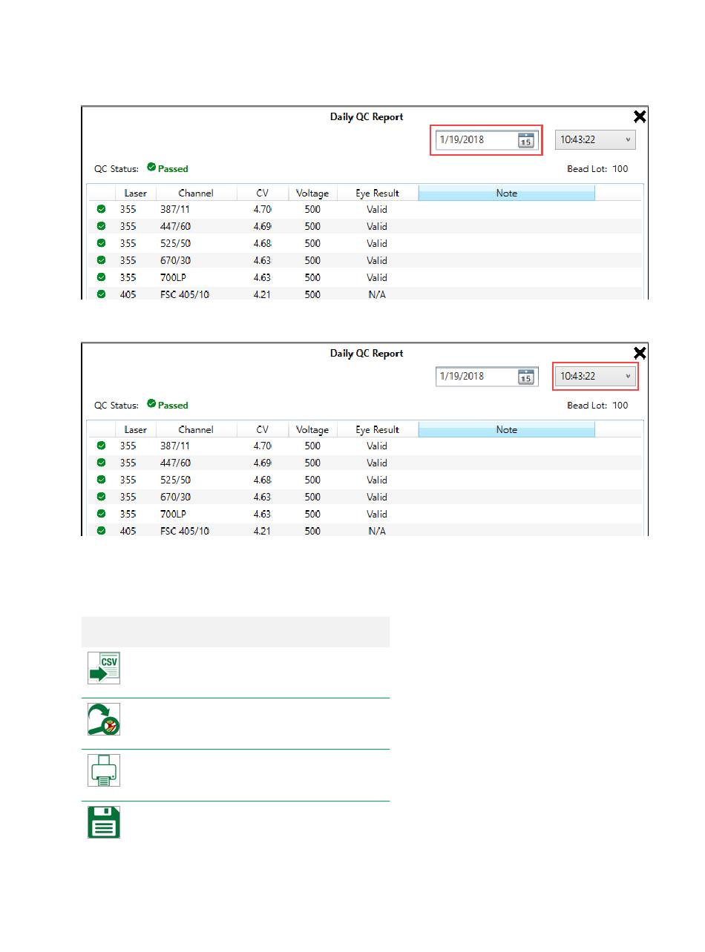Click the green check for 387/11 in upper report
The image size is (705, 952).
point(102,209)
